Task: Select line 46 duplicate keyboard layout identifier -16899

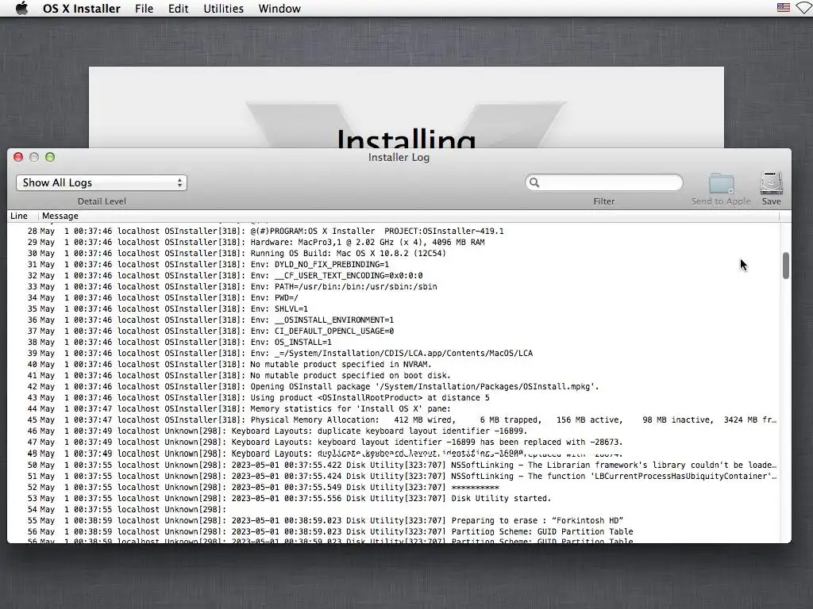Action: [393, 431]
